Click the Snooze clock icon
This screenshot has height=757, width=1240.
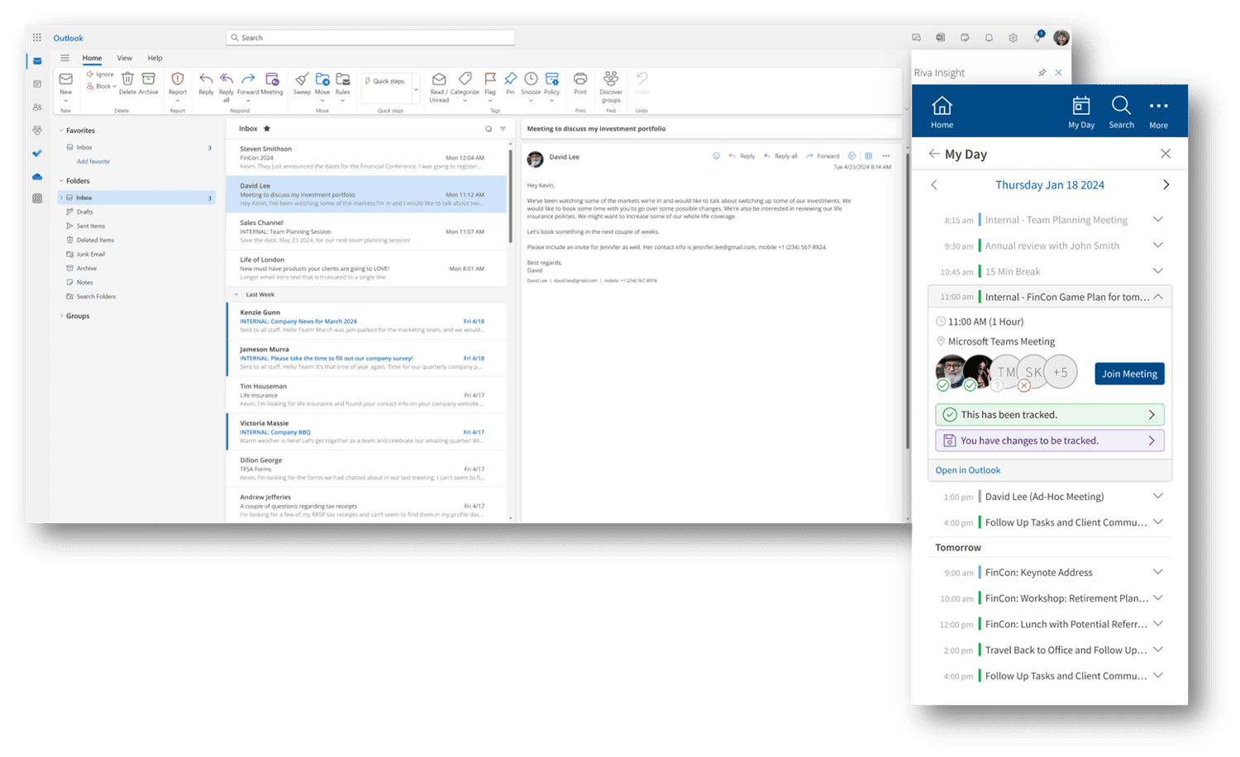(531, 79)
